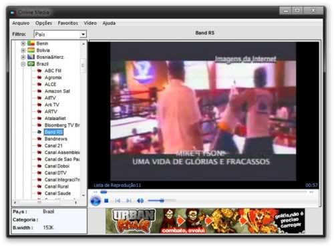Image resolution: width=334 pixels, height=246 pixels.
Task: Expand the Bosnia&Herz. node
Action: [x=23, y=57]
